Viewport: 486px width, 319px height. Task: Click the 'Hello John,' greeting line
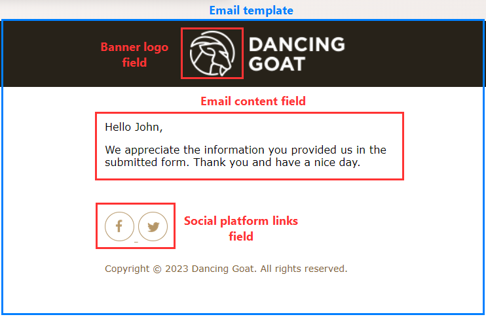(x=134, y=127)
